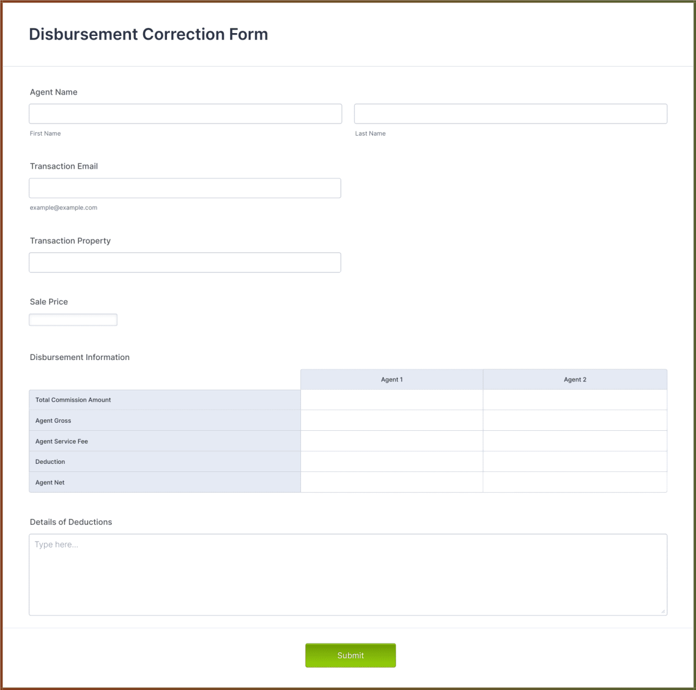Click the Transaction Property input box
Image resolution: width=696 pixels, height=690 pixels.
point(184,262)
